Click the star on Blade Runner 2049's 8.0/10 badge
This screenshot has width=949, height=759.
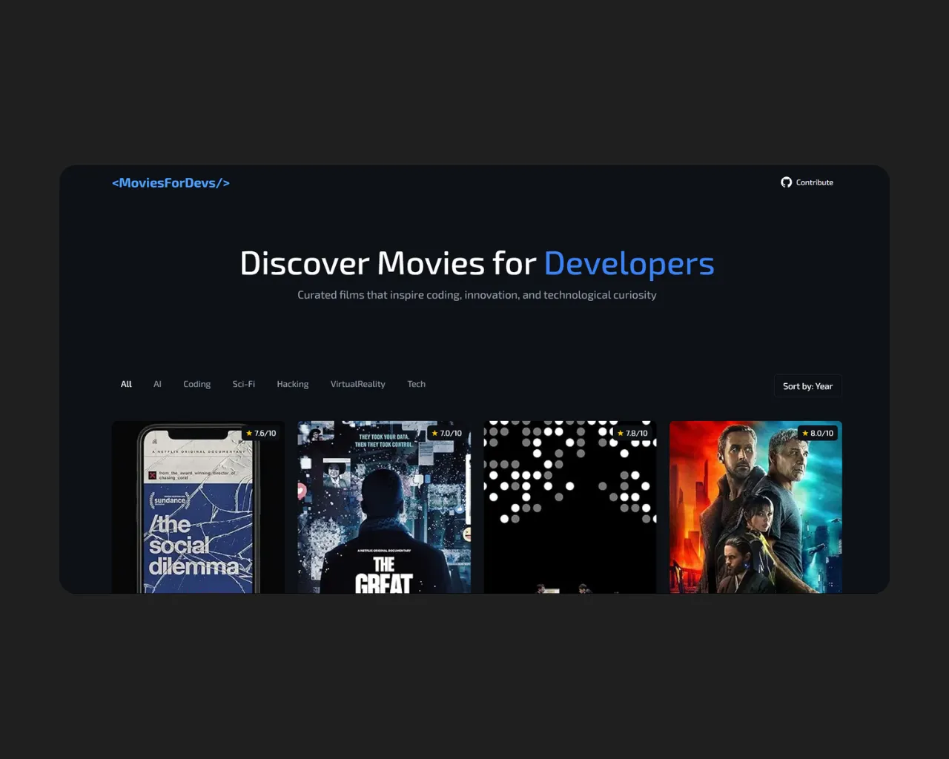pos(806,433)
